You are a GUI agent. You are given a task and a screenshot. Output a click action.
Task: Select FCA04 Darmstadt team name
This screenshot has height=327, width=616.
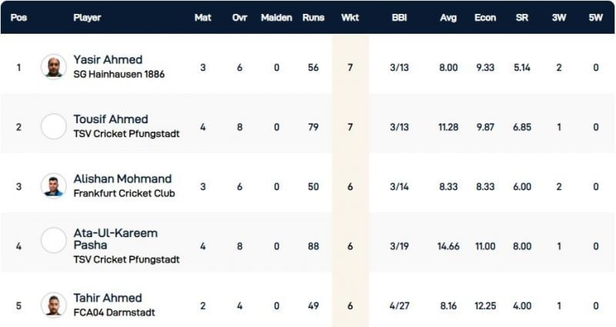coord(112,312)
